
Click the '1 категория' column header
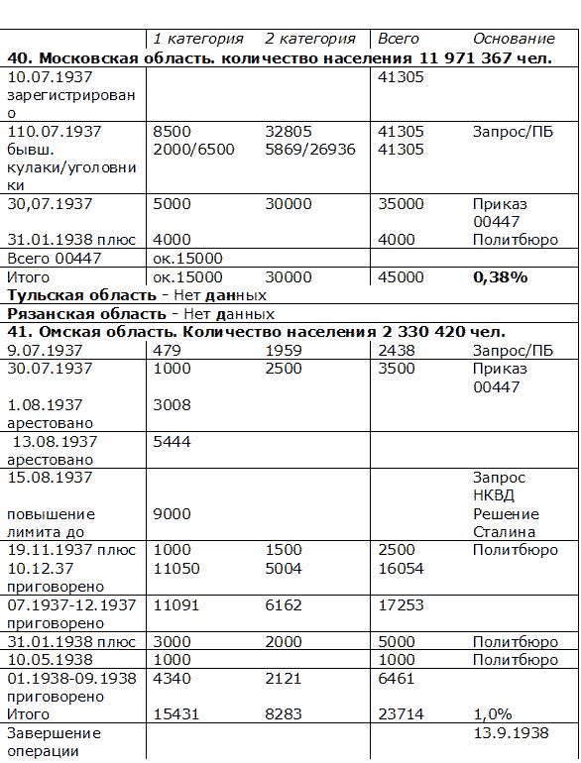click(198, 39)
